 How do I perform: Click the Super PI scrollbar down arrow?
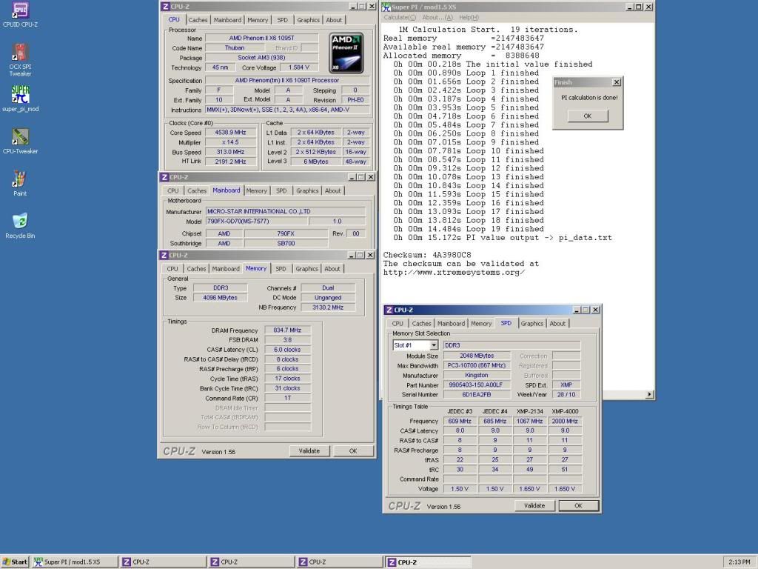(x=650, y=395)
